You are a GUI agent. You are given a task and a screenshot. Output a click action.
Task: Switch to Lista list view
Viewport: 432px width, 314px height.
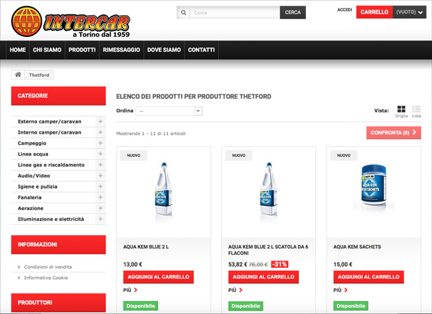tap(416, 110)
